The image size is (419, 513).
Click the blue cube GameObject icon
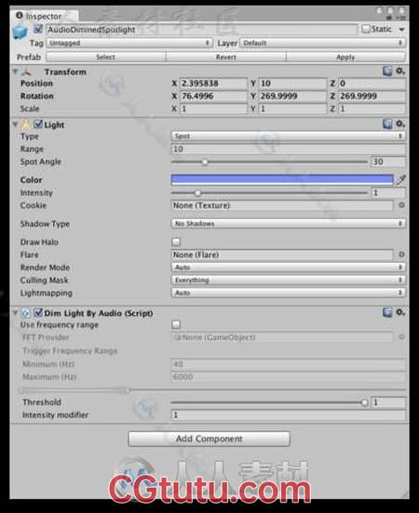(x=20, y=32)
